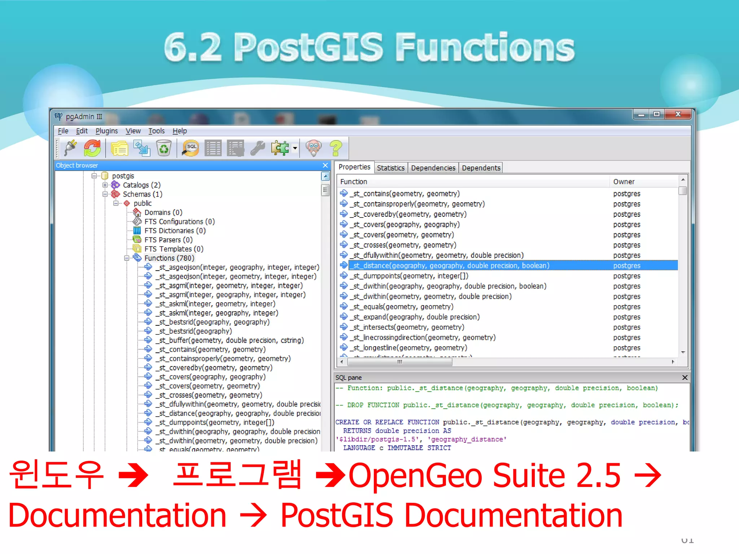
Task: Click the Plugins puzzle piece icon
Action: pyautogui.click(x=280, y=148)
